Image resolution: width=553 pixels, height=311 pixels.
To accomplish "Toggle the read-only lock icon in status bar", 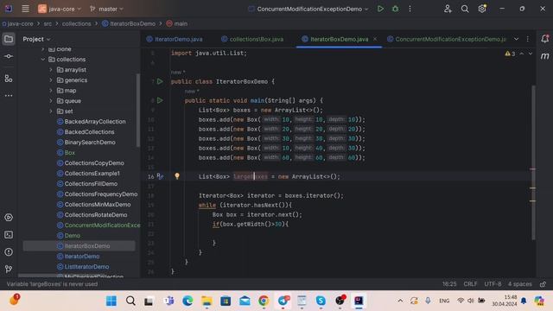I will [x=543, y=284].
